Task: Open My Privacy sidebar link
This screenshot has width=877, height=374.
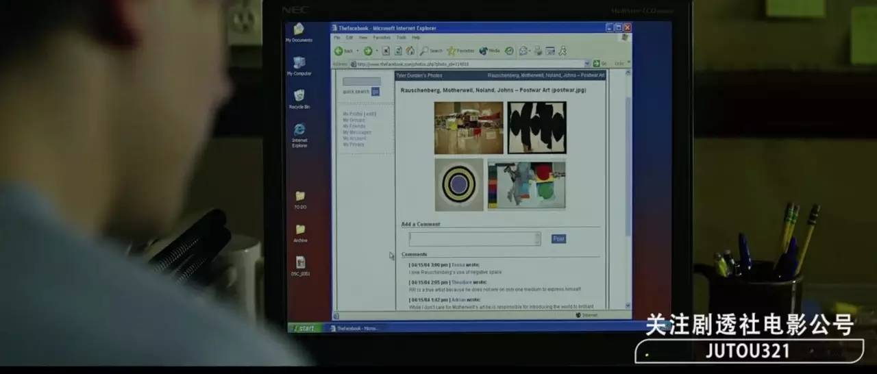Action: 354,145
